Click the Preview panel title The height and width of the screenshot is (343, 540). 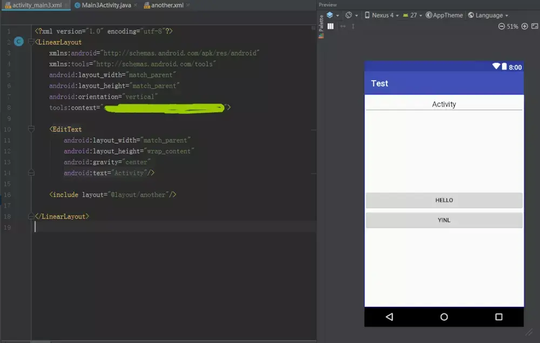click(328, 5)
